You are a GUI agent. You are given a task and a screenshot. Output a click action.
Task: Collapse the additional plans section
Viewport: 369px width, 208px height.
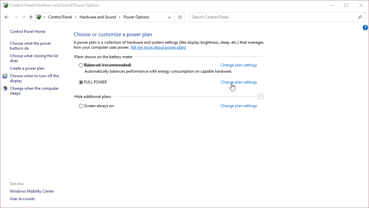click(x=261, y=97)
